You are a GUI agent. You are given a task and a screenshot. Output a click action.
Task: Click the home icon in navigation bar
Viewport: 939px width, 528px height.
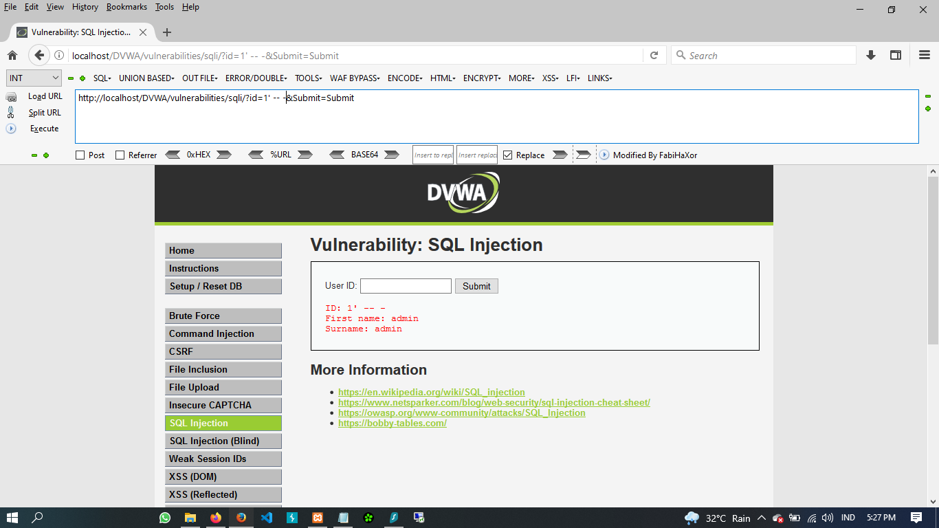pyautogui.click(x=12, y=56)
